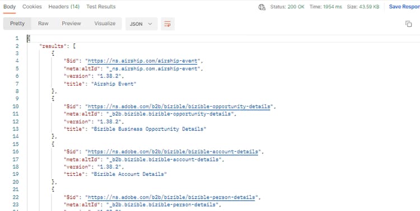Click version "1.38.2" on line 18

[x=109, y=167]
